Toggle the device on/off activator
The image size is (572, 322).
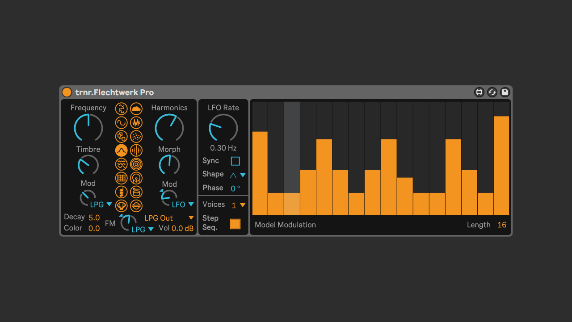tap(67, 92)
